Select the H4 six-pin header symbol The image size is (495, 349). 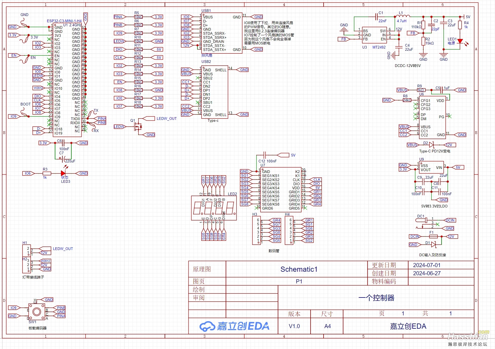click(289, 230)
